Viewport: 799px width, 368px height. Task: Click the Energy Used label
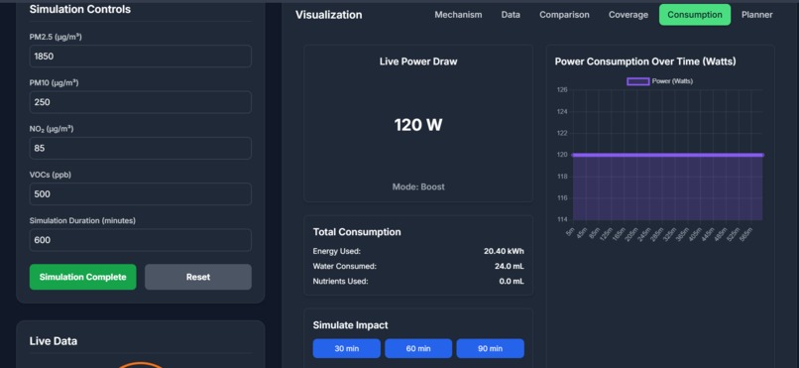[337, 251]
